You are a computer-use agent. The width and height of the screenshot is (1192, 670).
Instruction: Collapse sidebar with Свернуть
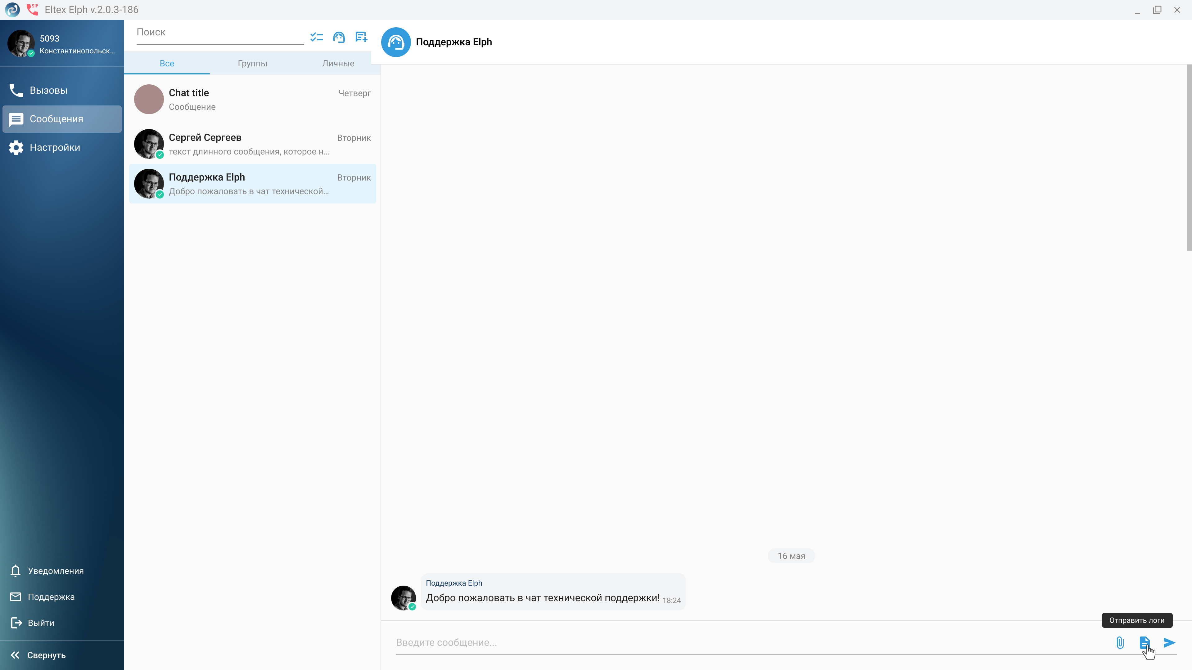[x=46, y=655]
